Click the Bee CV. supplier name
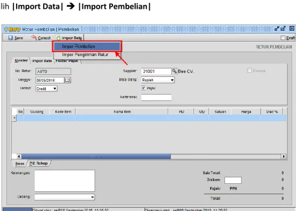The height and width of the screenshot is (211, 296). [x=186, y=71]
